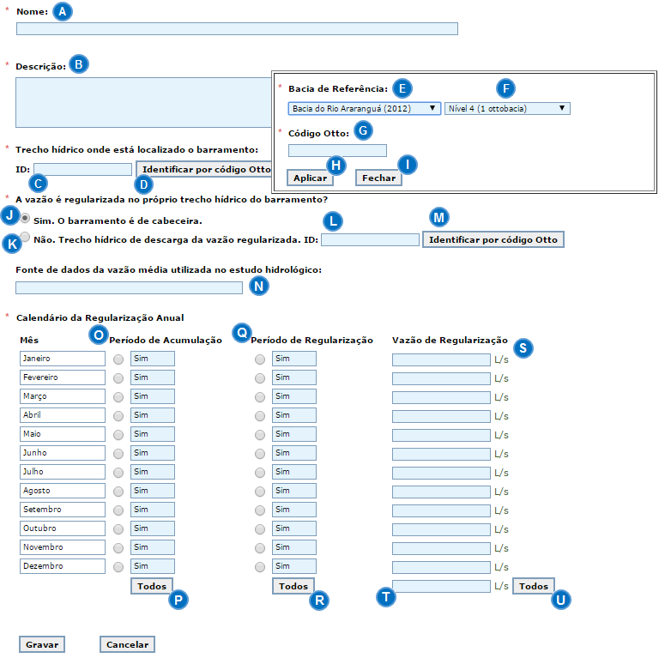Screen dimensions: 665x658
Task: Click the Cancelar button
Action: 127,644
